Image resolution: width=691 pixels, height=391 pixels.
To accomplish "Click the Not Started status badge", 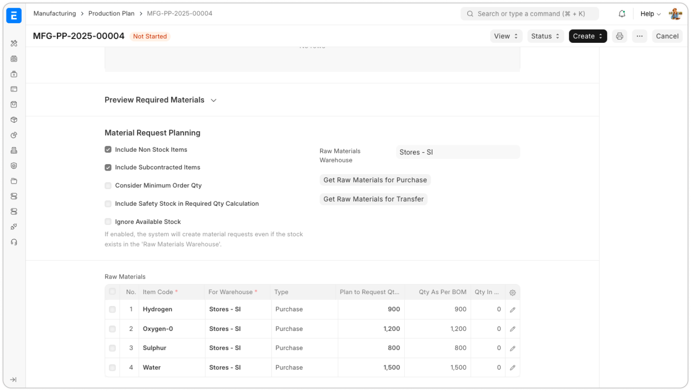I will [150, 36].
